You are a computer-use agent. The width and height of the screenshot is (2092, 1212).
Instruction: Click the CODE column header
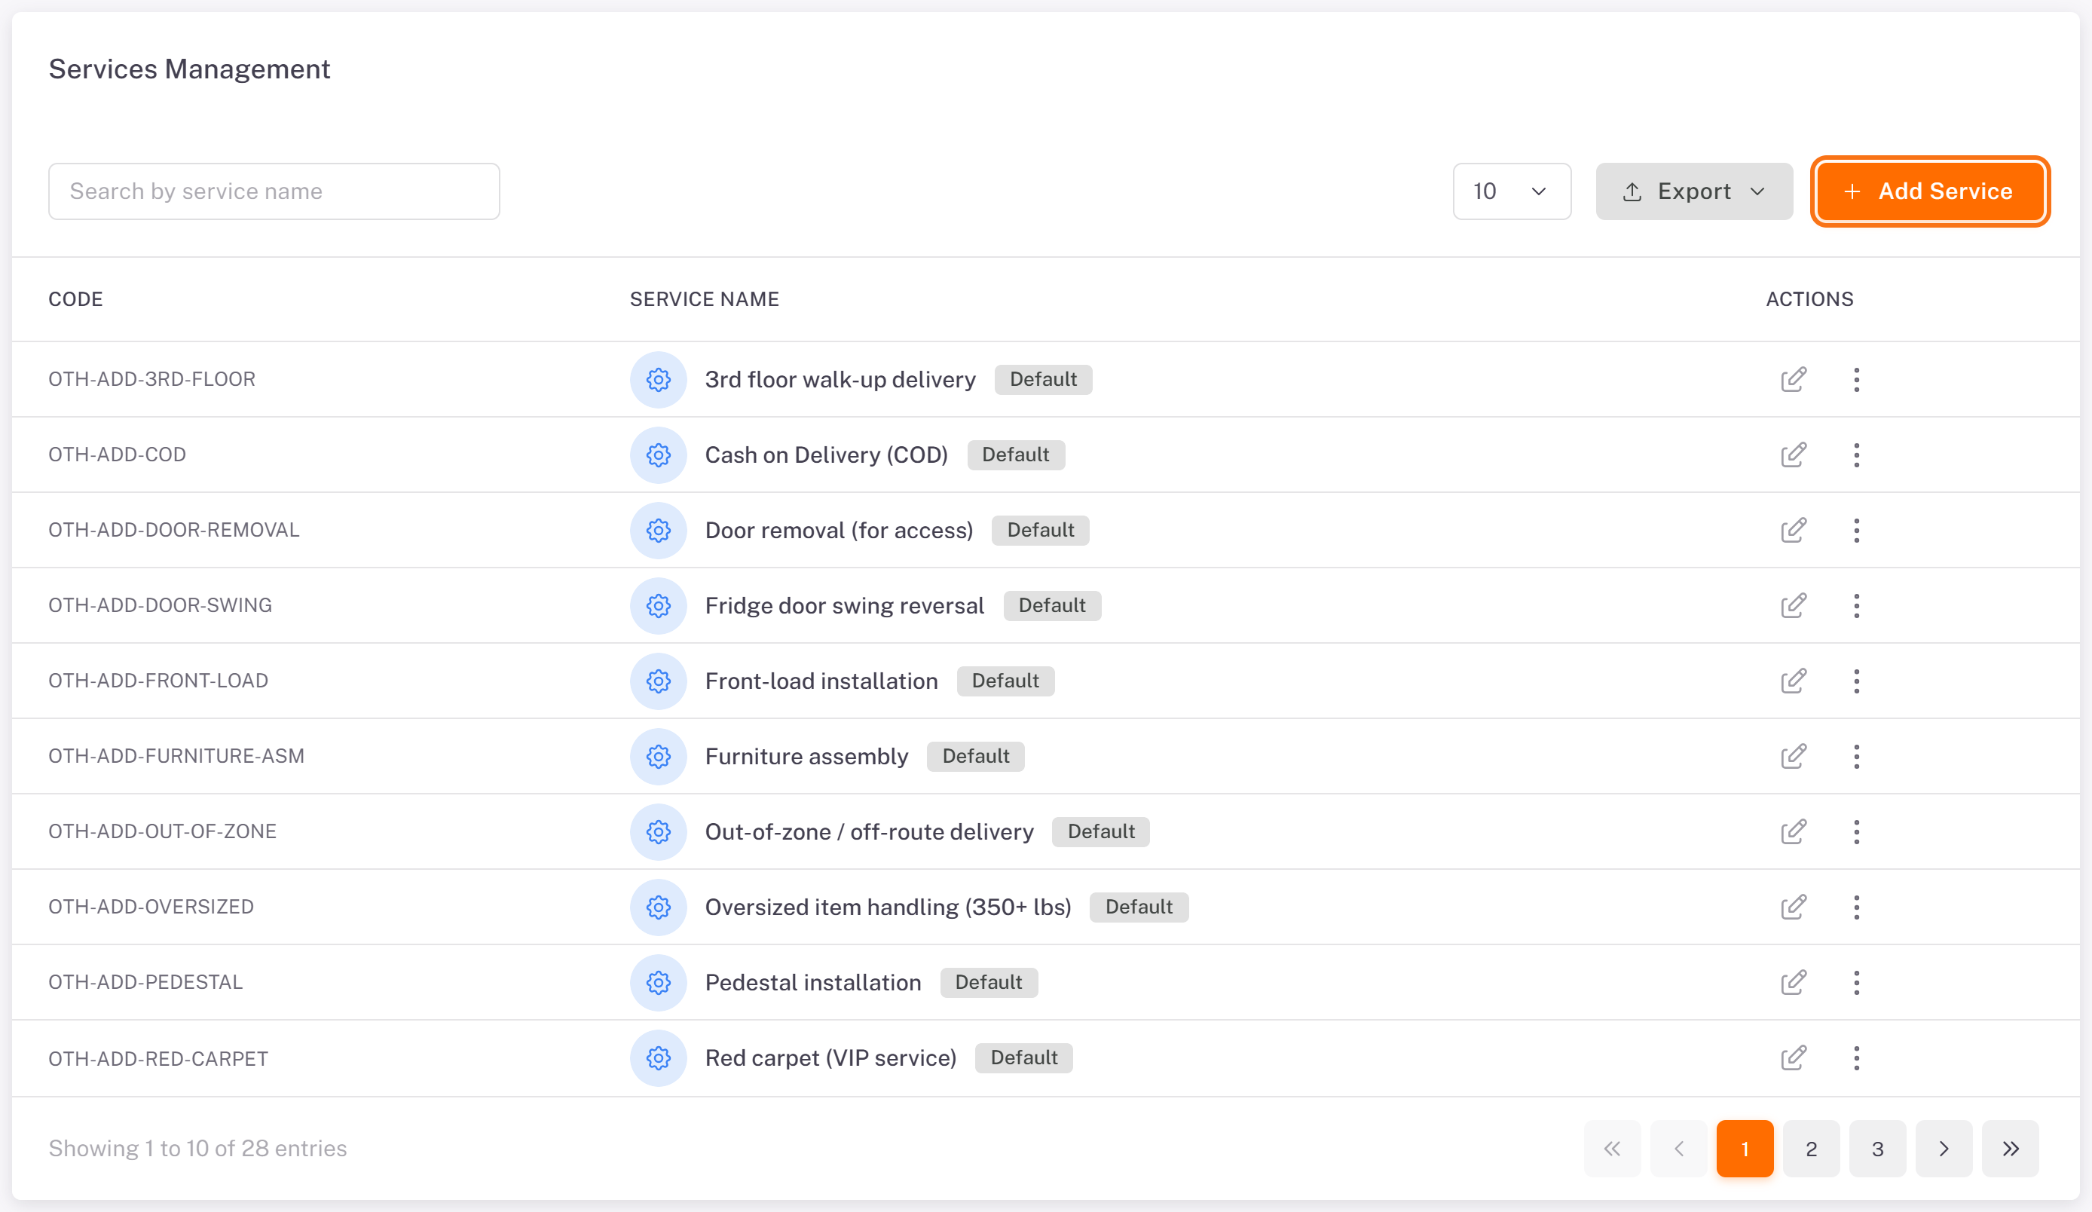pos(75,300)
